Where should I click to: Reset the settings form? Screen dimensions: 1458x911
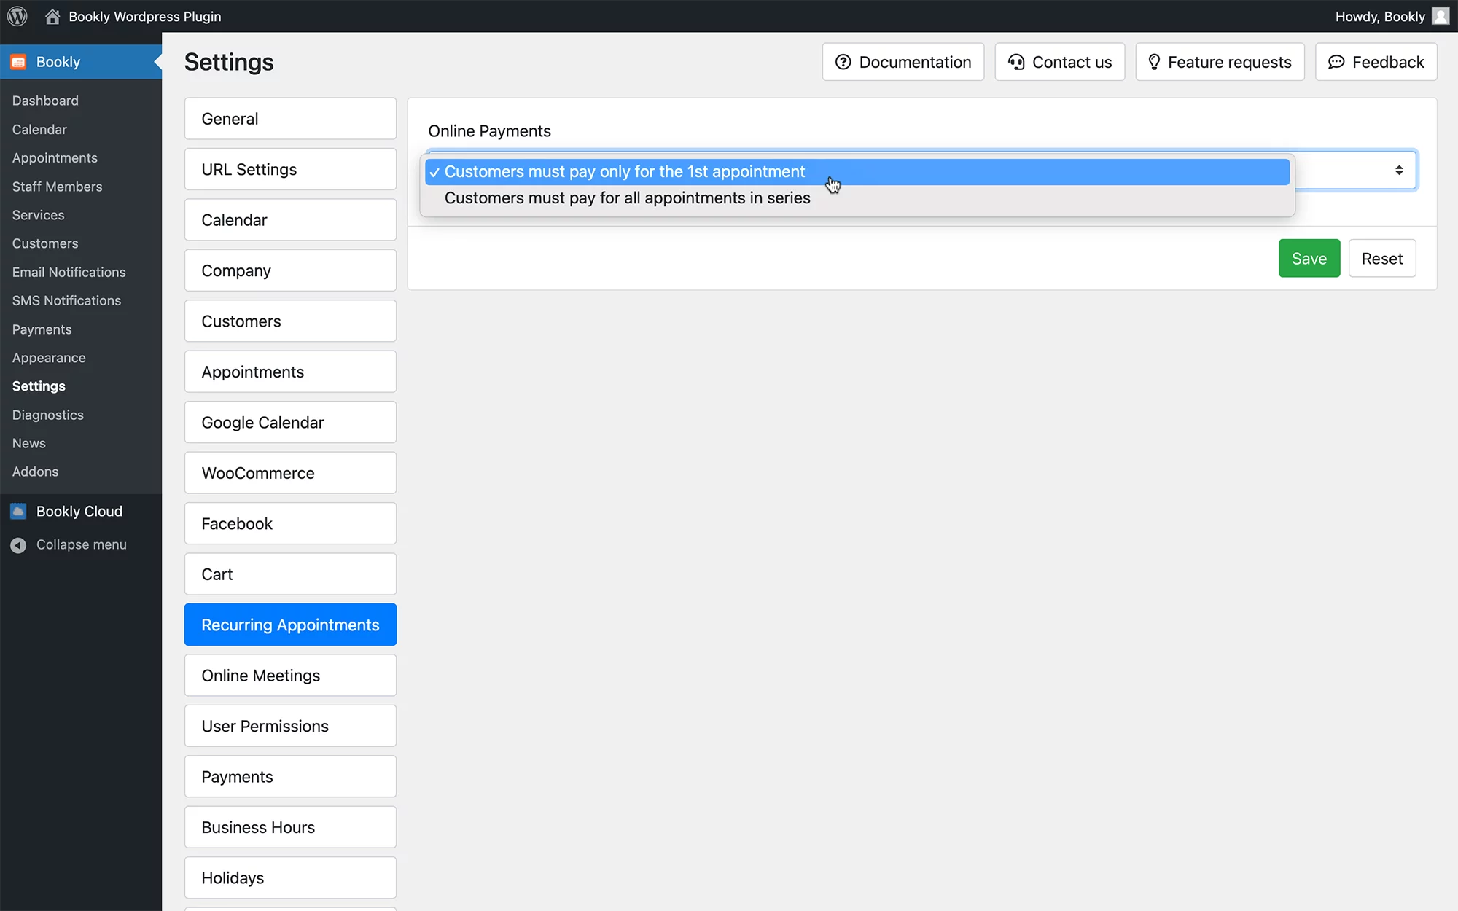pyautogui.click(x=1382, y=258)
